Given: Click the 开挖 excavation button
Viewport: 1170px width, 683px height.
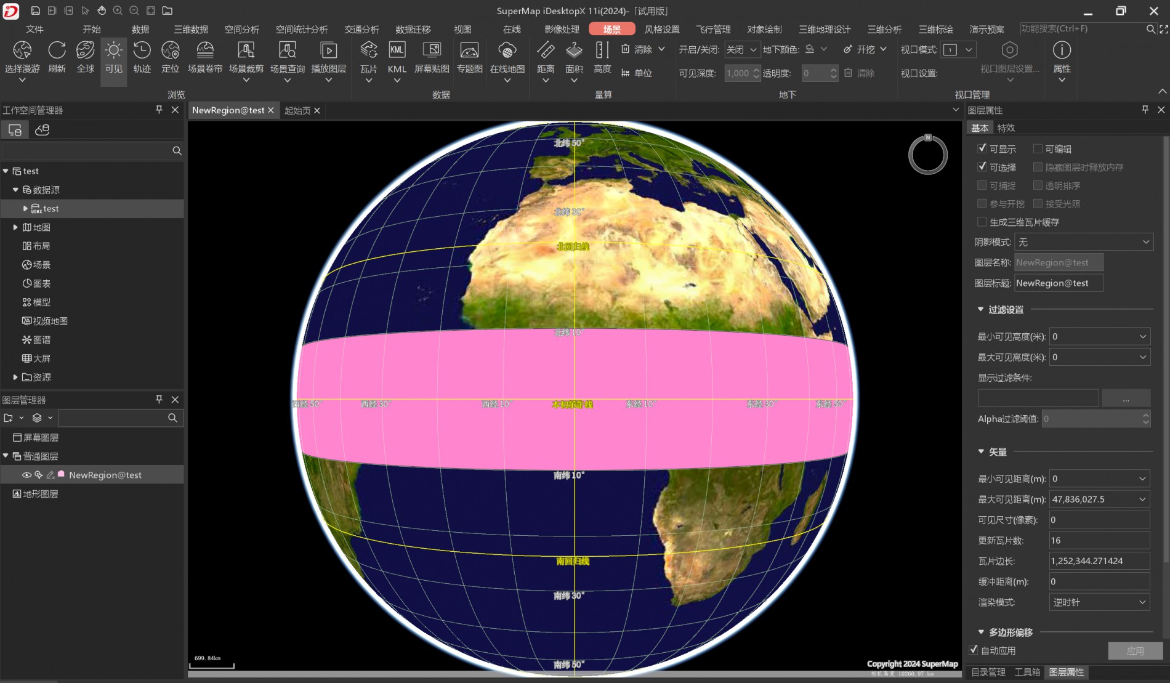Looking at the screenshot, I should coord(865,49).
